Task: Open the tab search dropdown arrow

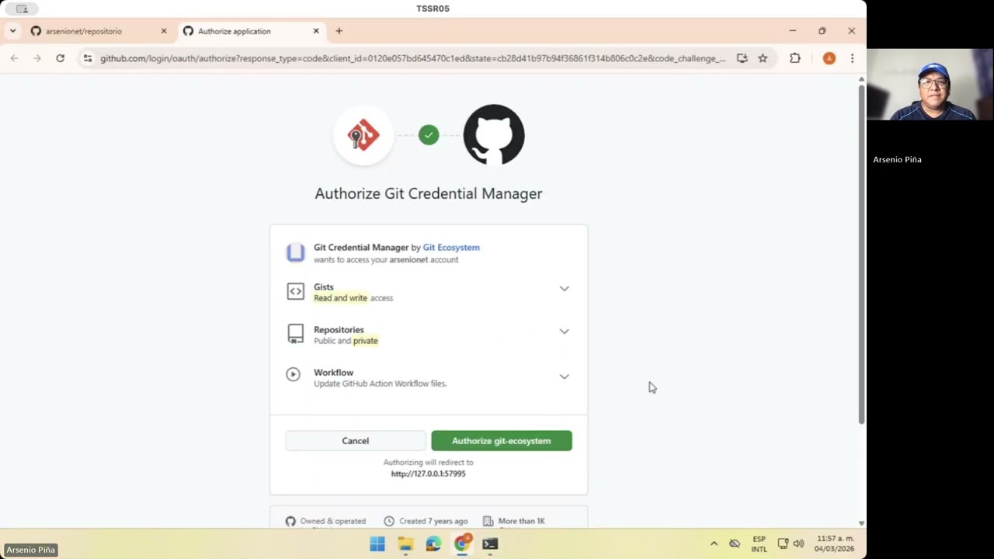Action: 12,31
